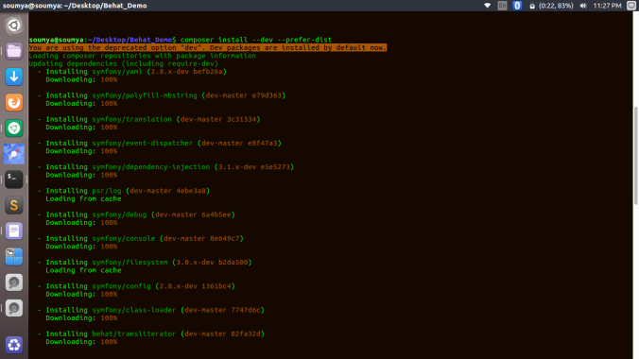This screenshot has width=639, height=359.
Task: Open the 11:27 PM clock menu
Action: click(x=607, y=6)
